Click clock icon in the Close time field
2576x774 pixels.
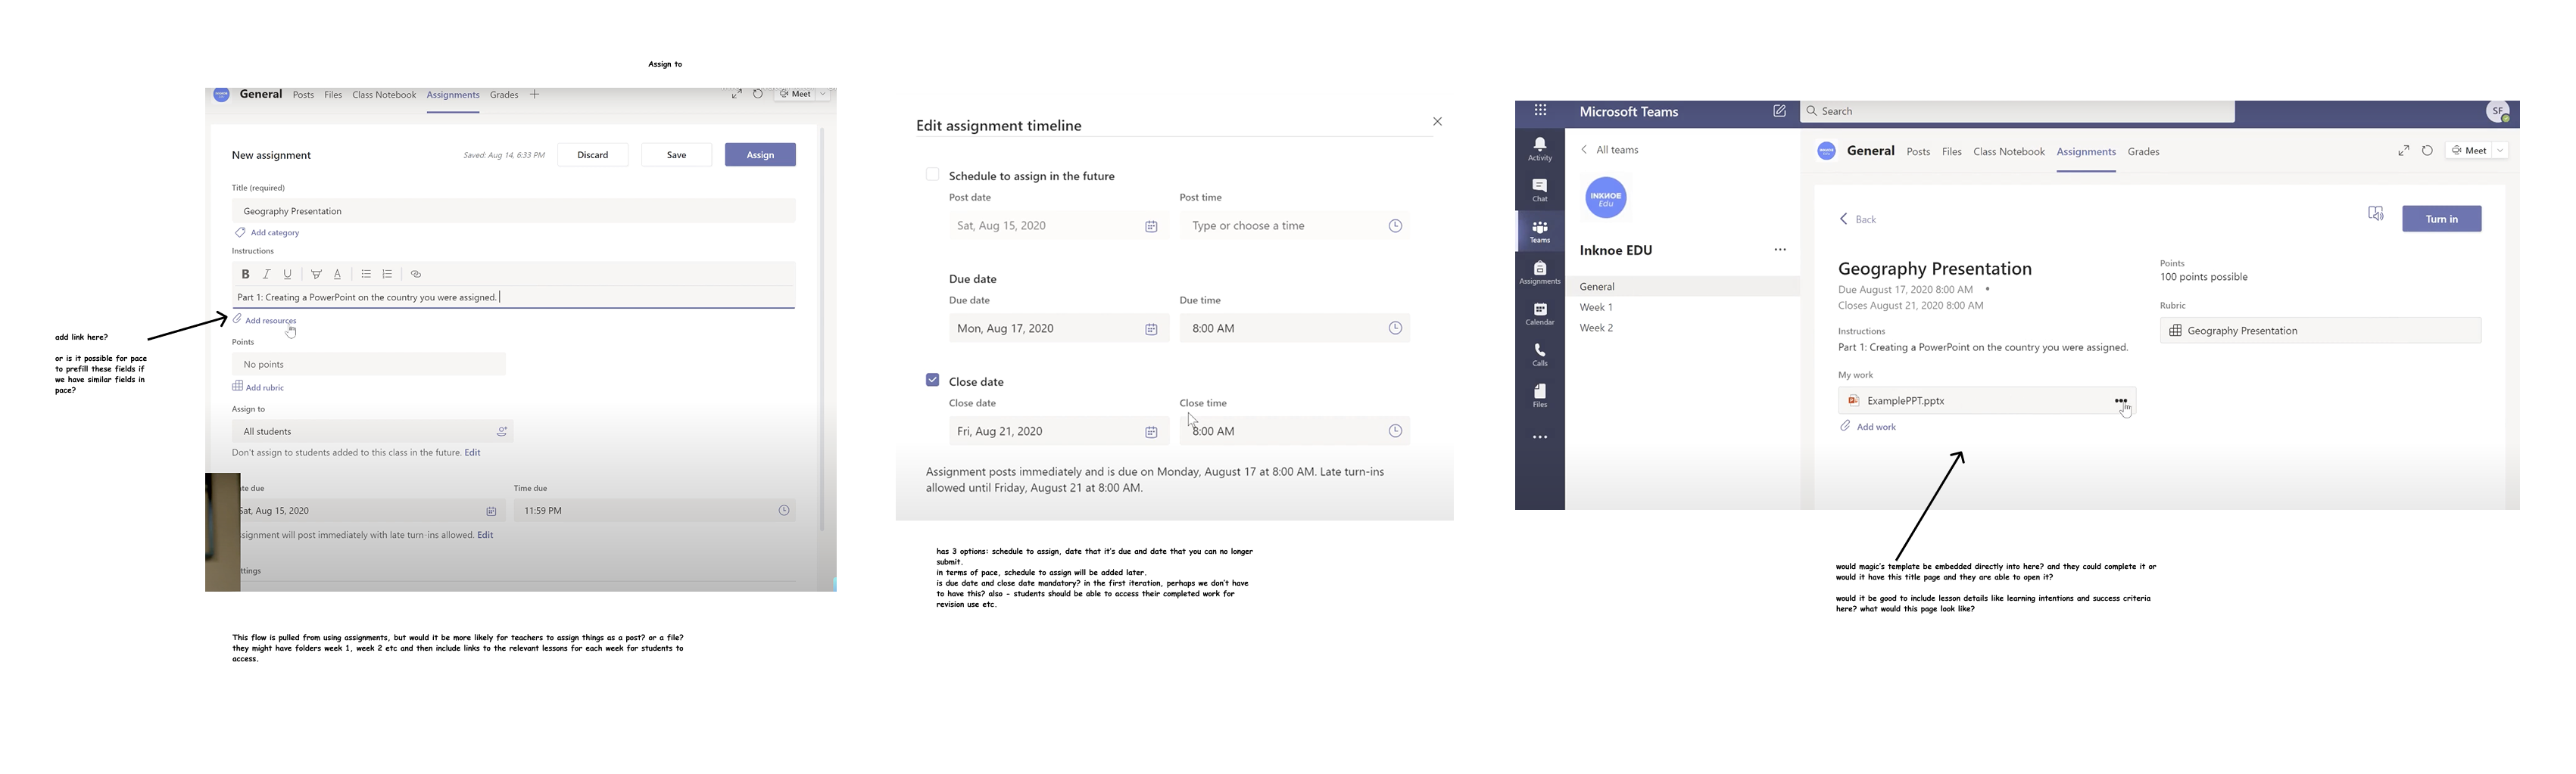click(x=1395, y=431)
